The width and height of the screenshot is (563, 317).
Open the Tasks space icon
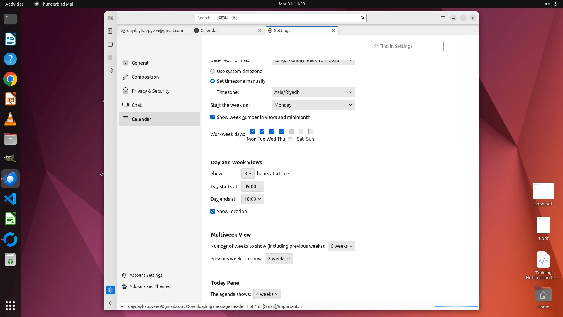110,58
